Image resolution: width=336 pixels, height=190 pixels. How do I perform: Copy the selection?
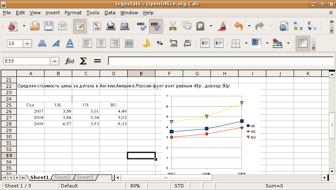point(187,26)
